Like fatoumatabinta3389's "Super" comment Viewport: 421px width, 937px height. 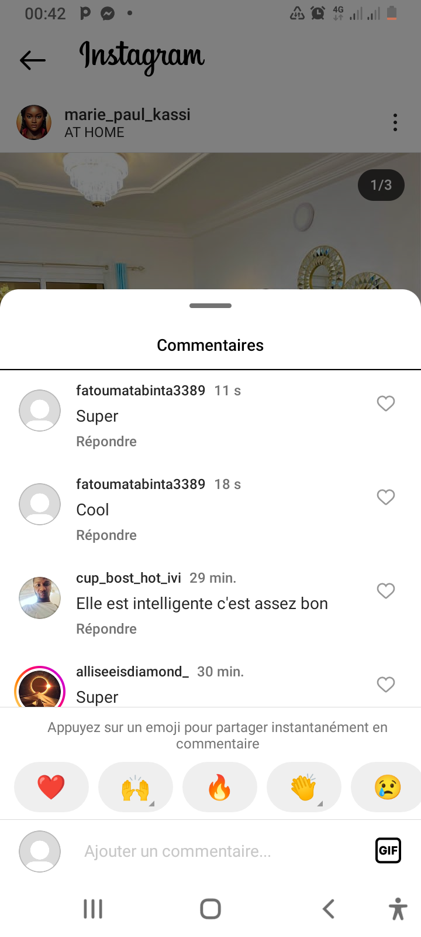(x=386, y=403)
